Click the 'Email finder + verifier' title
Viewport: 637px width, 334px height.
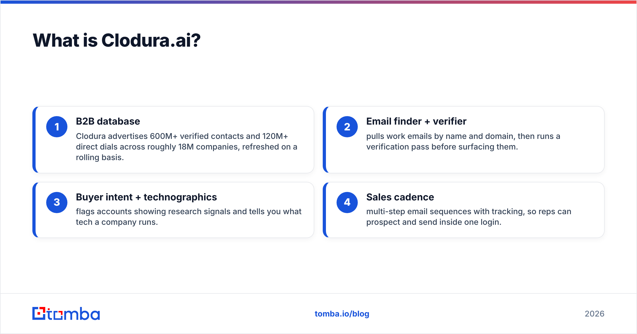[416, 121]
